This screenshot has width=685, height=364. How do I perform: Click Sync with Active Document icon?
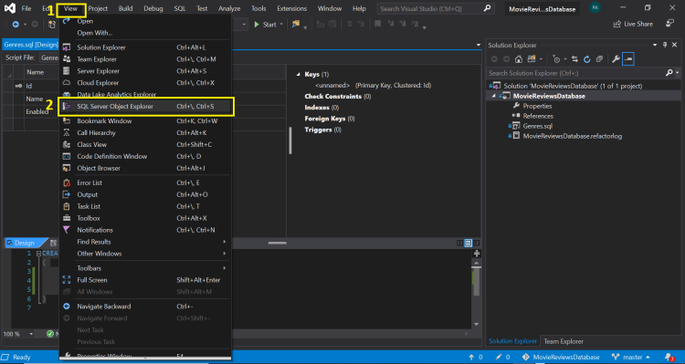pyautogui.click(x=574, y=59)
